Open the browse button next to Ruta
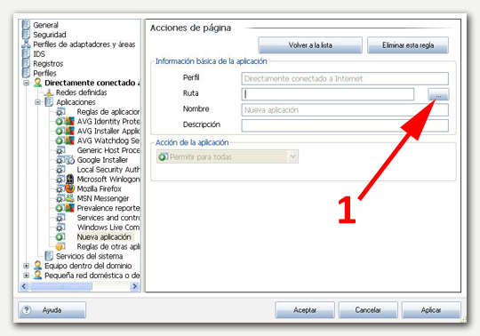Screen dimensions: 480x336 coord(438,94)
